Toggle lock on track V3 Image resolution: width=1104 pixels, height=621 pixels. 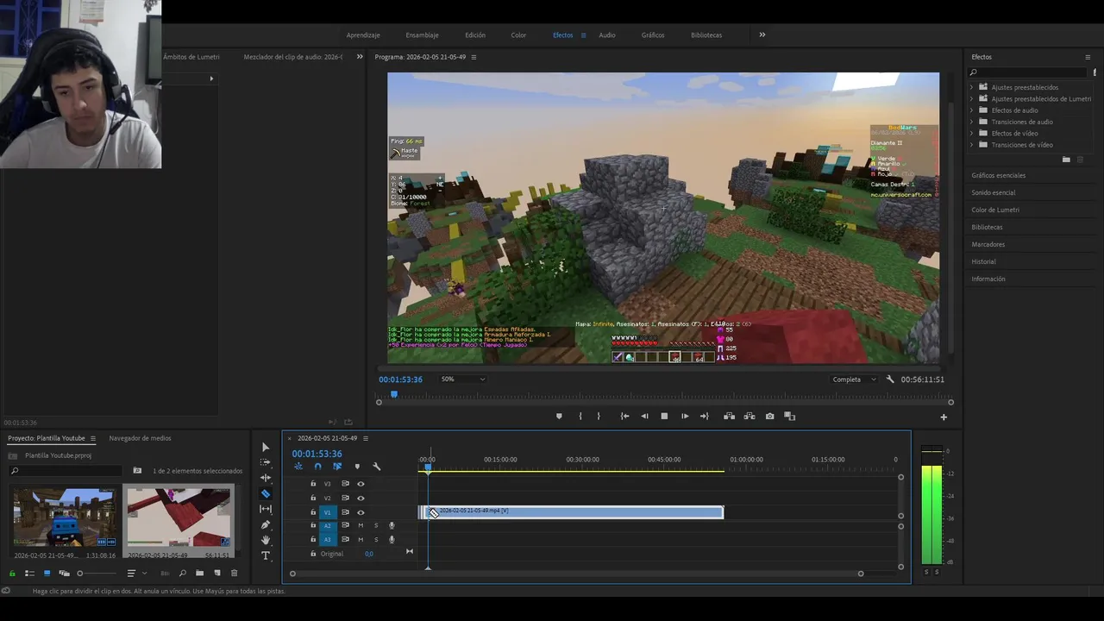(x=313, y=484)
